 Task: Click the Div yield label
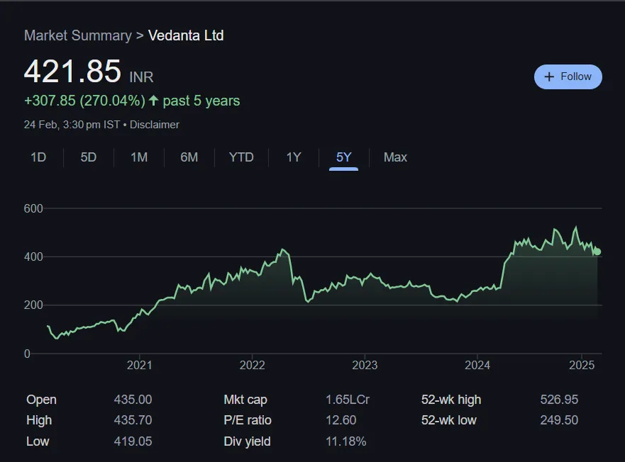(247, 441)
